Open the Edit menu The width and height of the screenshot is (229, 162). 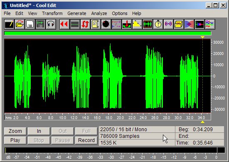pyautogui.click(x=19, y=13)
